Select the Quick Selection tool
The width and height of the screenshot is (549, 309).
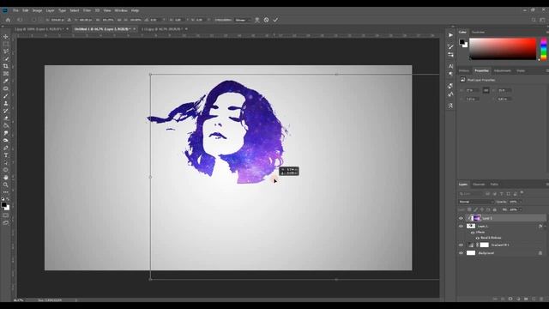point(6,58)
